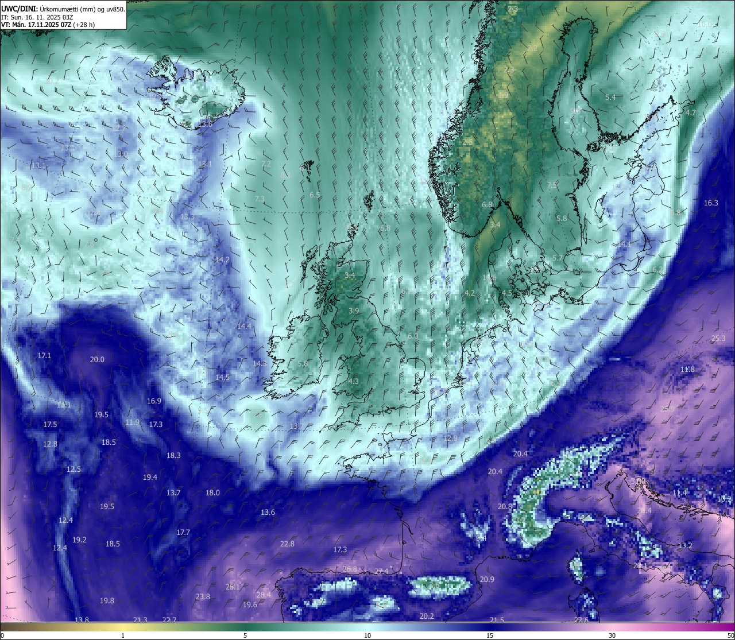The image size is (735, 640).
Task: Click the 18.3 value label
Action: pyautogui.click(x=173, y=456)
